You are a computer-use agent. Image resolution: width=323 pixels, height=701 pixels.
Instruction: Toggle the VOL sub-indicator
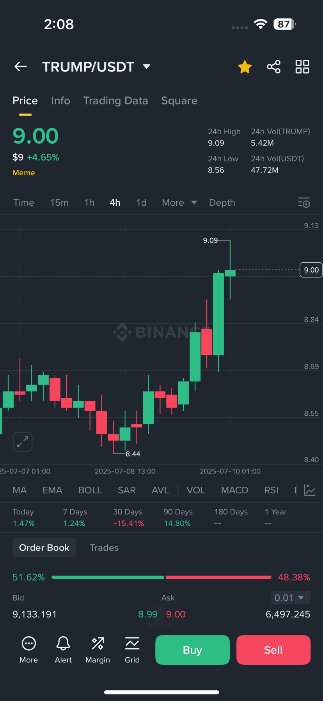(196, 490)
